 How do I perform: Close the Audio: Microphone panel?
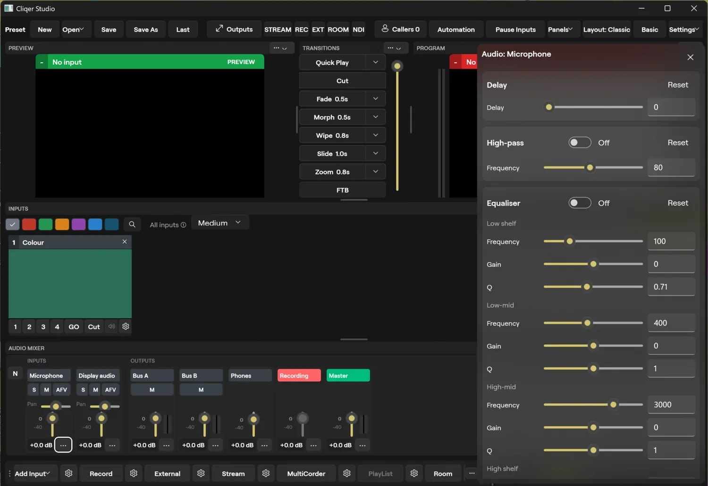tap(690, 57)
